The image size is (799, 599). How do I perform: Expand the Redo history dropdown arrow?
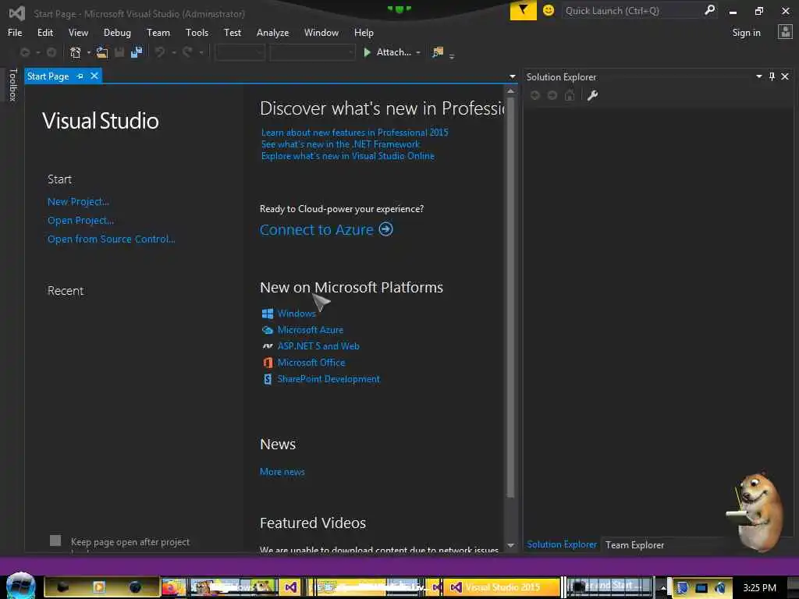[201, 52]
